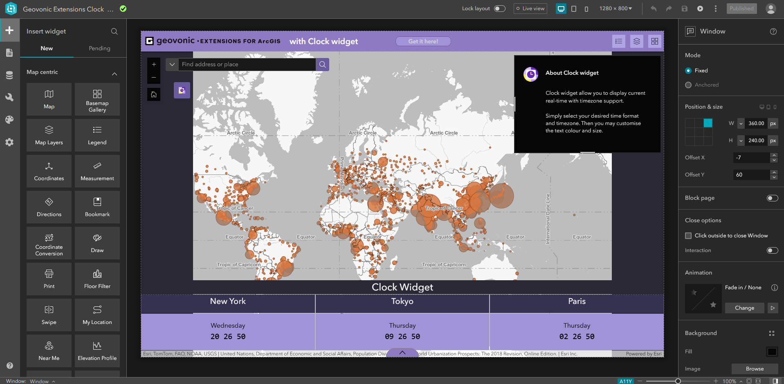Open the Insert widget panel
This screenshot has width=784, height=384.
click(9, 30)
